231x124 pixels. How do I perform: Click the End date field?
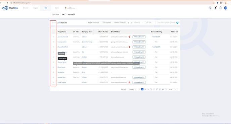(149, 23)
